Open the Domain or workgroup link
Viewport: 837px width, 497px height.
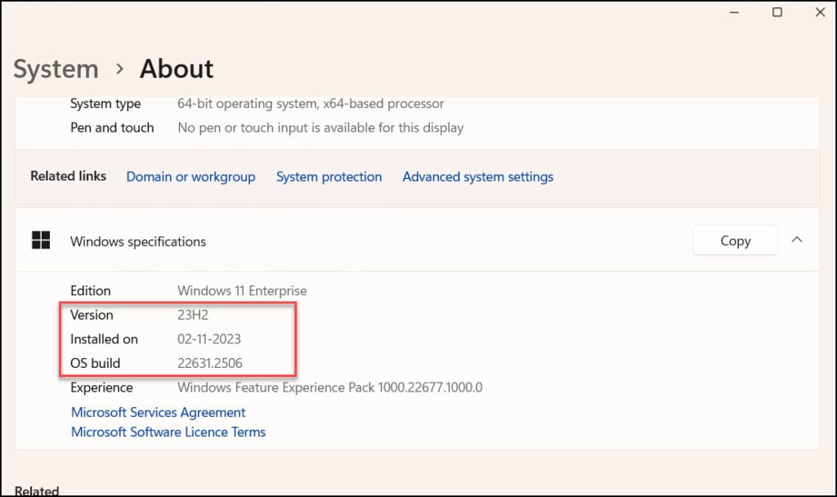point(190,177)
